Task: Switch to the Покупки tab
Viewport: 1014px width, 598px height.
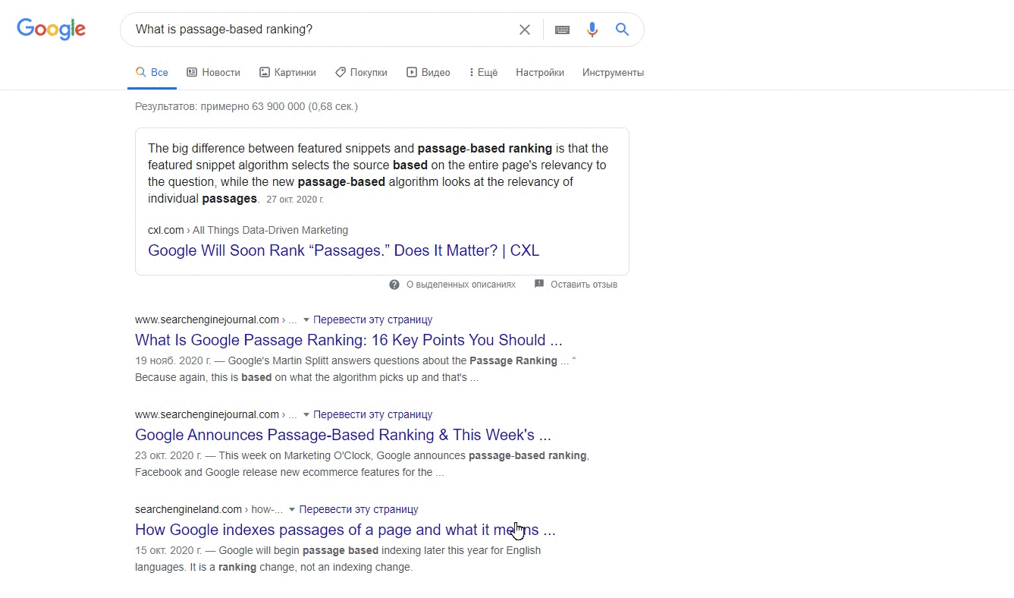Action: 361,73
